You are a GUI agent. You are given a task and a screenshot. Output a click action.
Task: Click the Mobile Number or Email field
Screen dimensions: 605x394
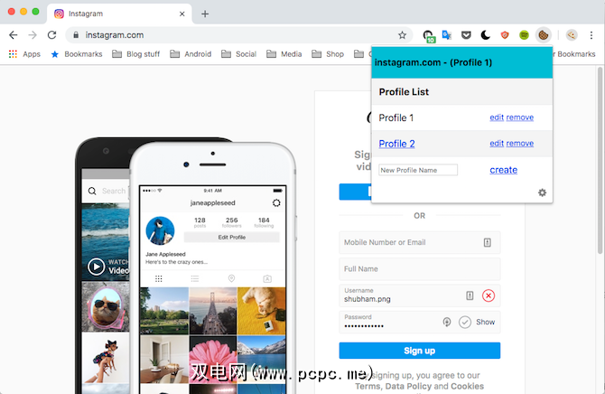click(x=419, y=242)
